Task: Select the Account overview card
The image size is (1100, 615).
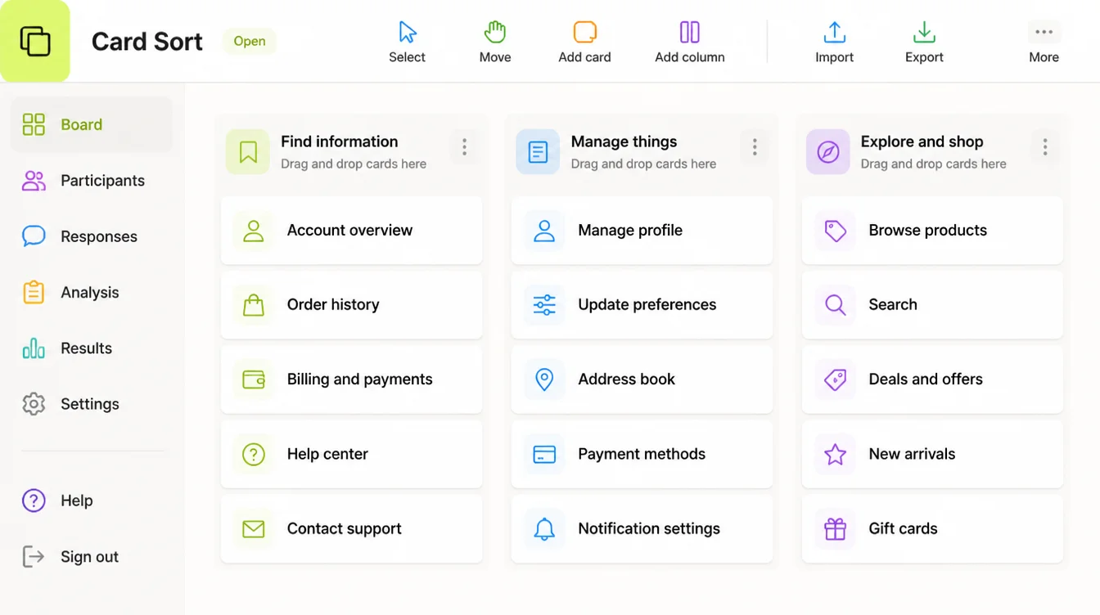Action: [x=351, y=230]
